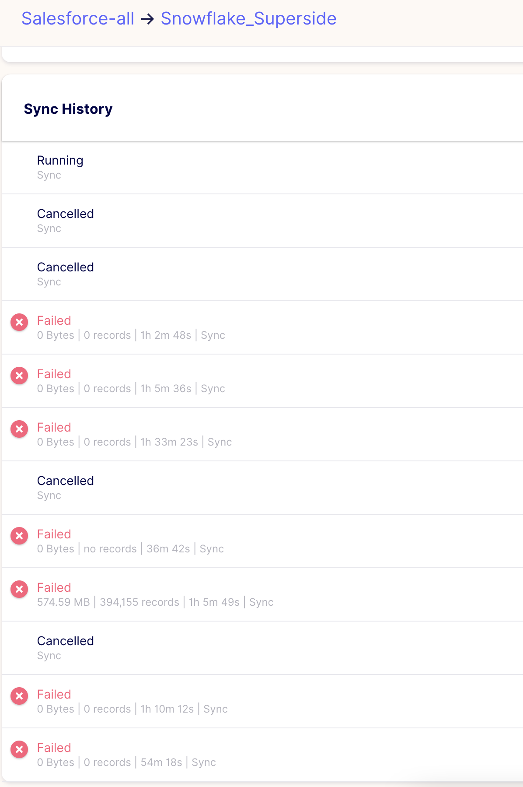523x787 pixels.
Task: Click the failed icon on the 1h 5m 36s sync
Action: click(x=19, y=376)
